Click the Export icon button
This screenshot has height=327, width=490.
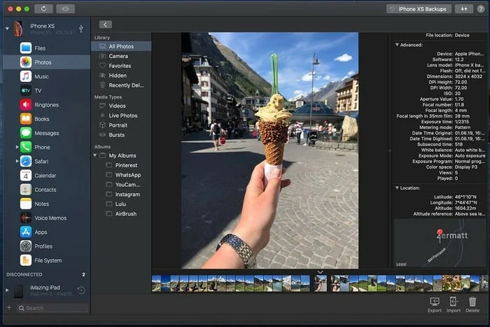coord(435,305)
